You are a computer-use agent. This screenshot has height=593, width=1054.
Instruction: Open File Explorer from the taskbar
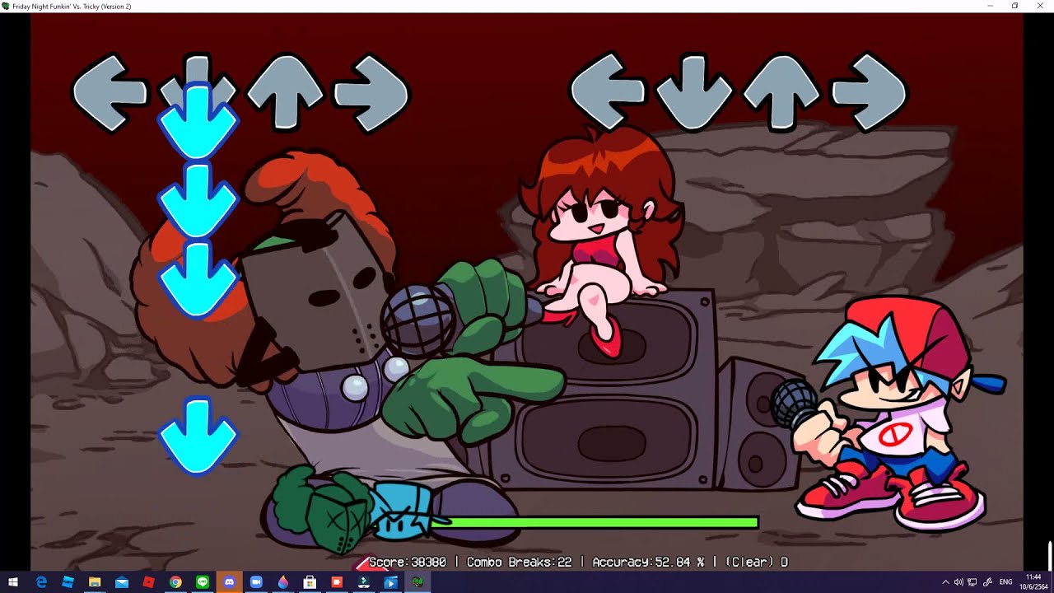[x=95, y=582]
